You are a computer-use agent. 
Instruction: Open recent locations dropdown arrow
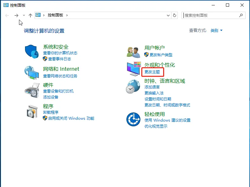(x=24, y=15)
